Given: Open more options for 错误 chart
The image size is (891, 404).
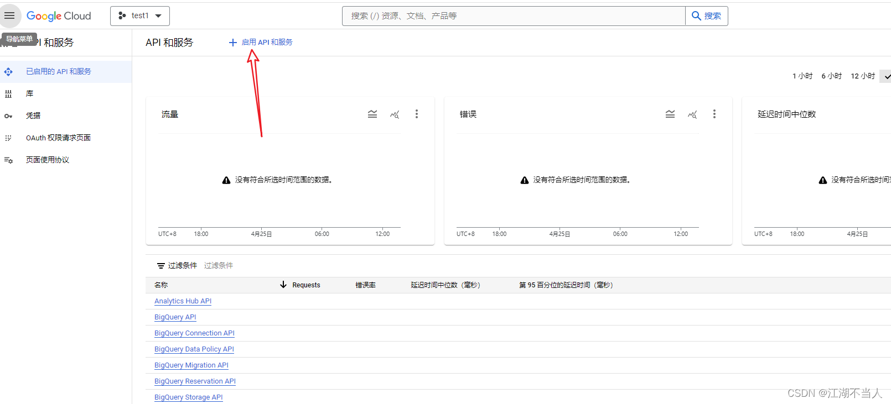Looking at the screenshot, I should [714, 114].
